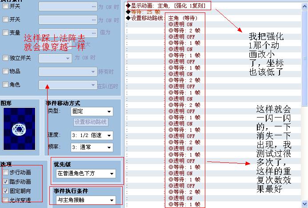Open the ellipsis picker for second 开关

pyautogui.click(x=94, y=20)
